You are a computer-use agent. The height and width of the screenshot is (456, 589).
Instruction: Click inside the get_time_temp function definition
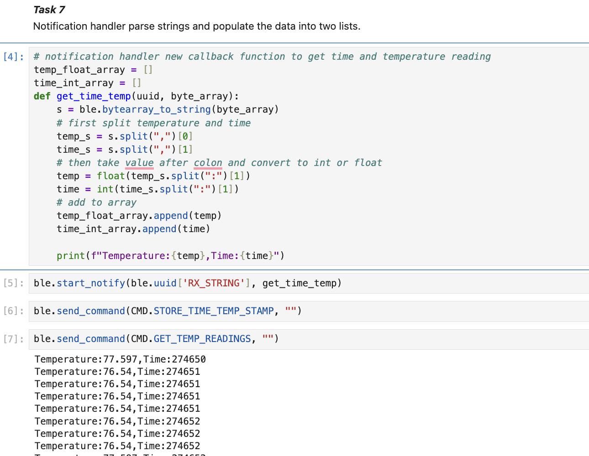coord(93,96)
